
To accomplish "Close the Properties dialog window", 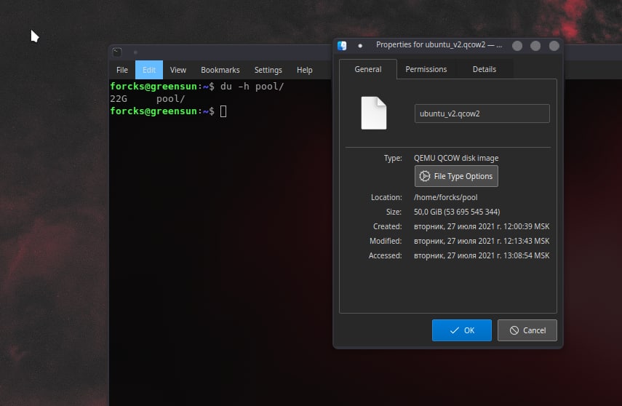I will tap(554, 46).
